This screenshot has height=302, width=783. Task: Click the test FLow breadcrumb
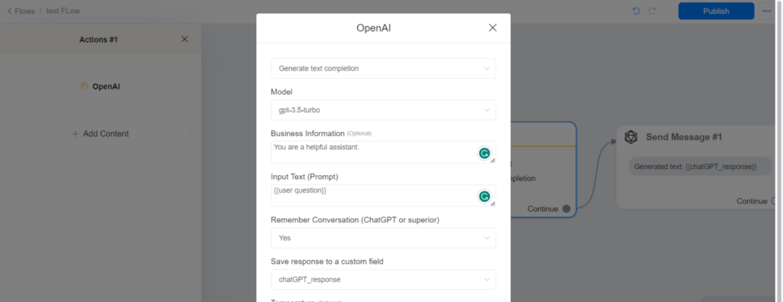coord(63,11)
